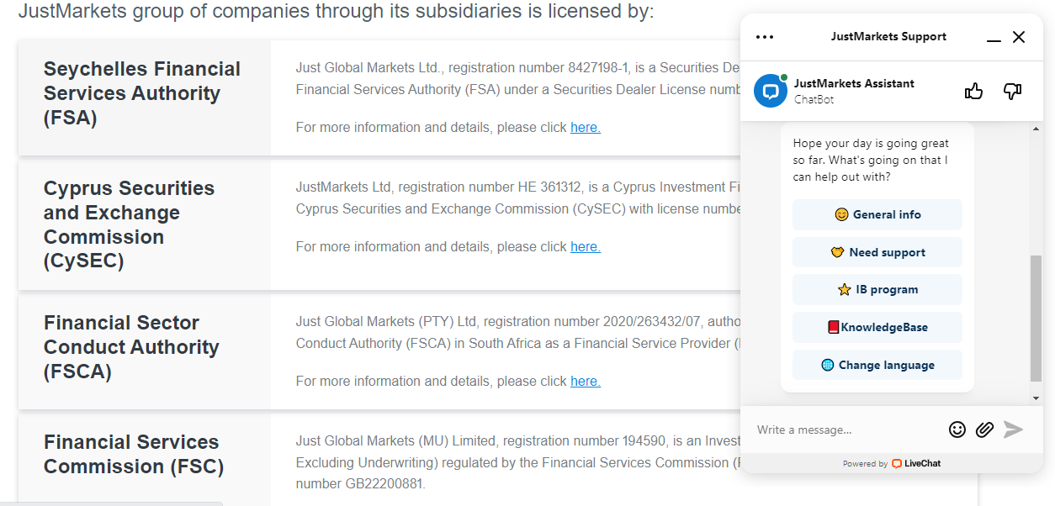Click the Write a message input field
Viewport: 1055px width, 506px height.
pyautogui.click(x=841, y=430)
